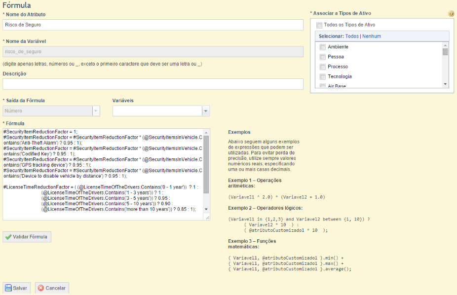Click the Todos link in Selecionar
Image resolution: width=457 pixels, height=295 pixels.
(x=352, y=37)
